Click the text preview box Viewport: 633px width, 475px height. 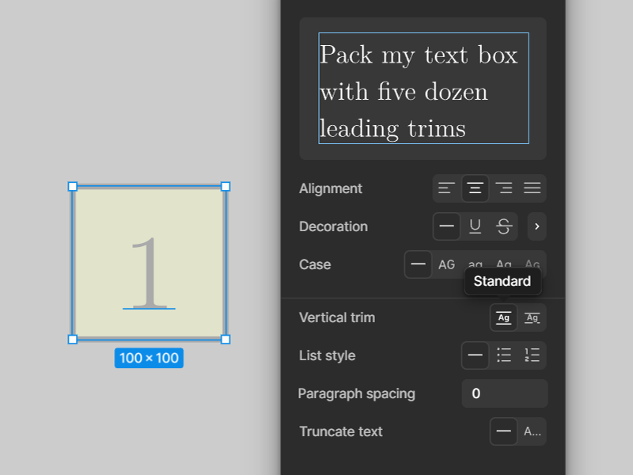pos(423,88)
